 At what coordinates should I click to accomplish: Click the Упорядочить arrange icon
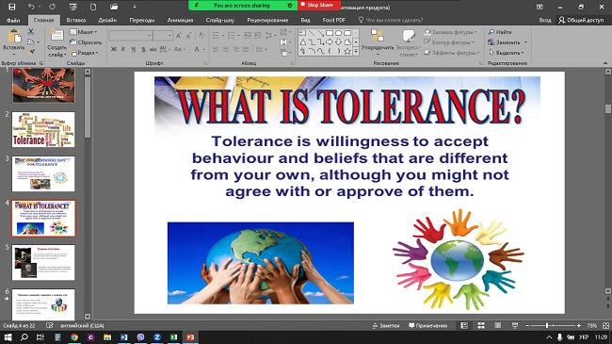377,36
